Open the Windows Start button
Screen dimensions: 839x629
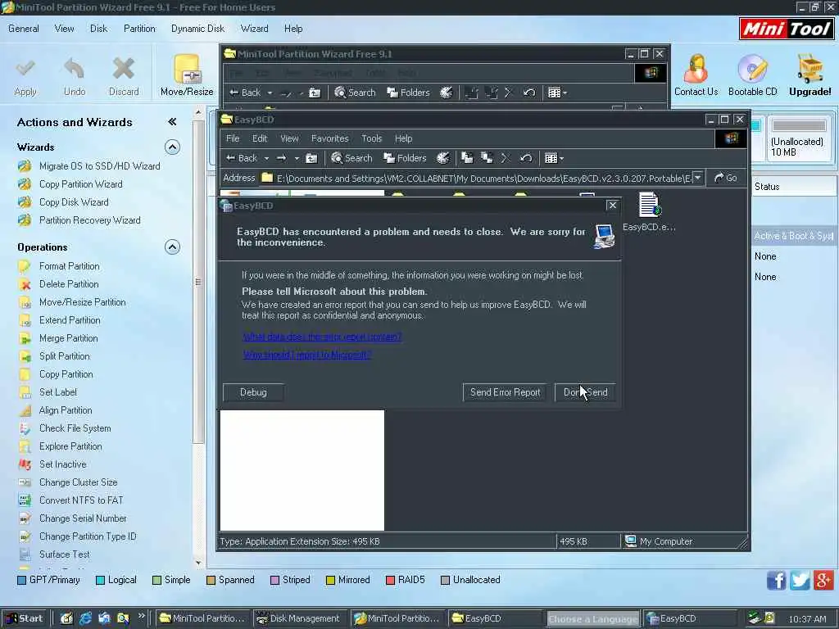(x=24, y=618)
